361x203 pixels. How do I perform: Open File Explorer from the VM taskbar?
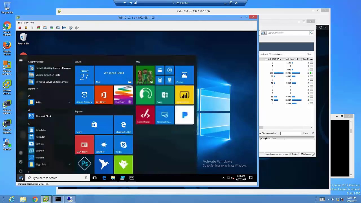pyautogui.click(x=113, y=178)
